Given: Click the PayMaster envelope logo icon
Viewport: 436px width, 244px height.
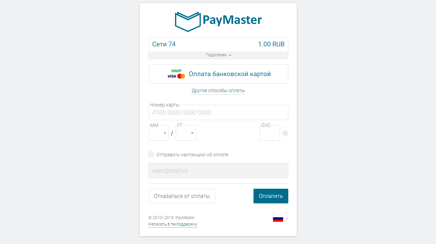Looking at the screenshot, I should point(187,21).
